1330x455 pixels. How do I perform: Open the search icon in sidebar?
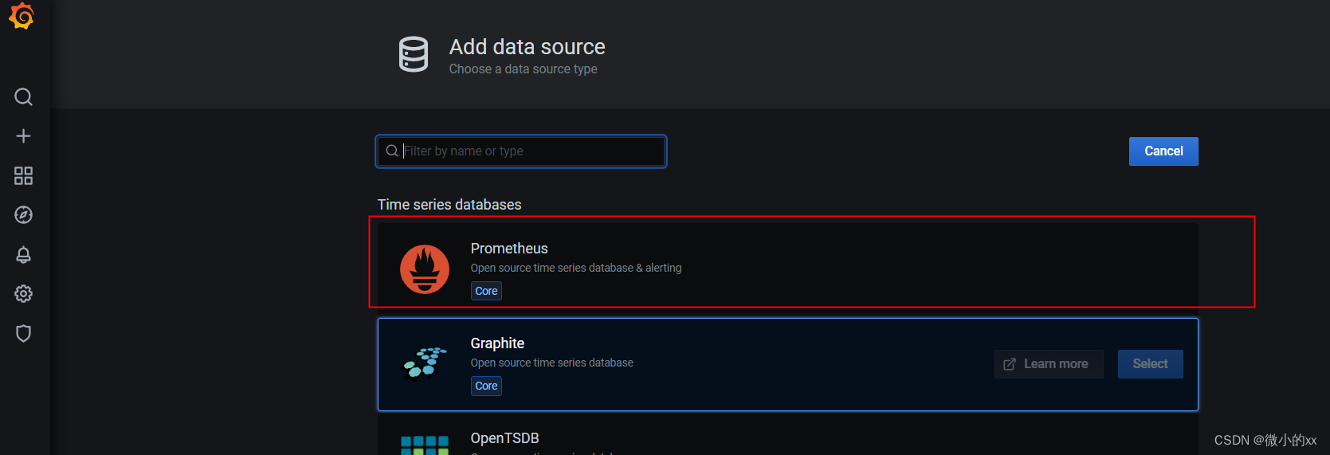24,97
